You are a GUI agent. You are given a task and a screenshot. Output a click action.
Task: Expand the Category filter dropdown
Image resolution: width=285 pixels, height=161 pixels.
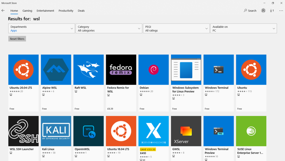[x=109, y=29]
